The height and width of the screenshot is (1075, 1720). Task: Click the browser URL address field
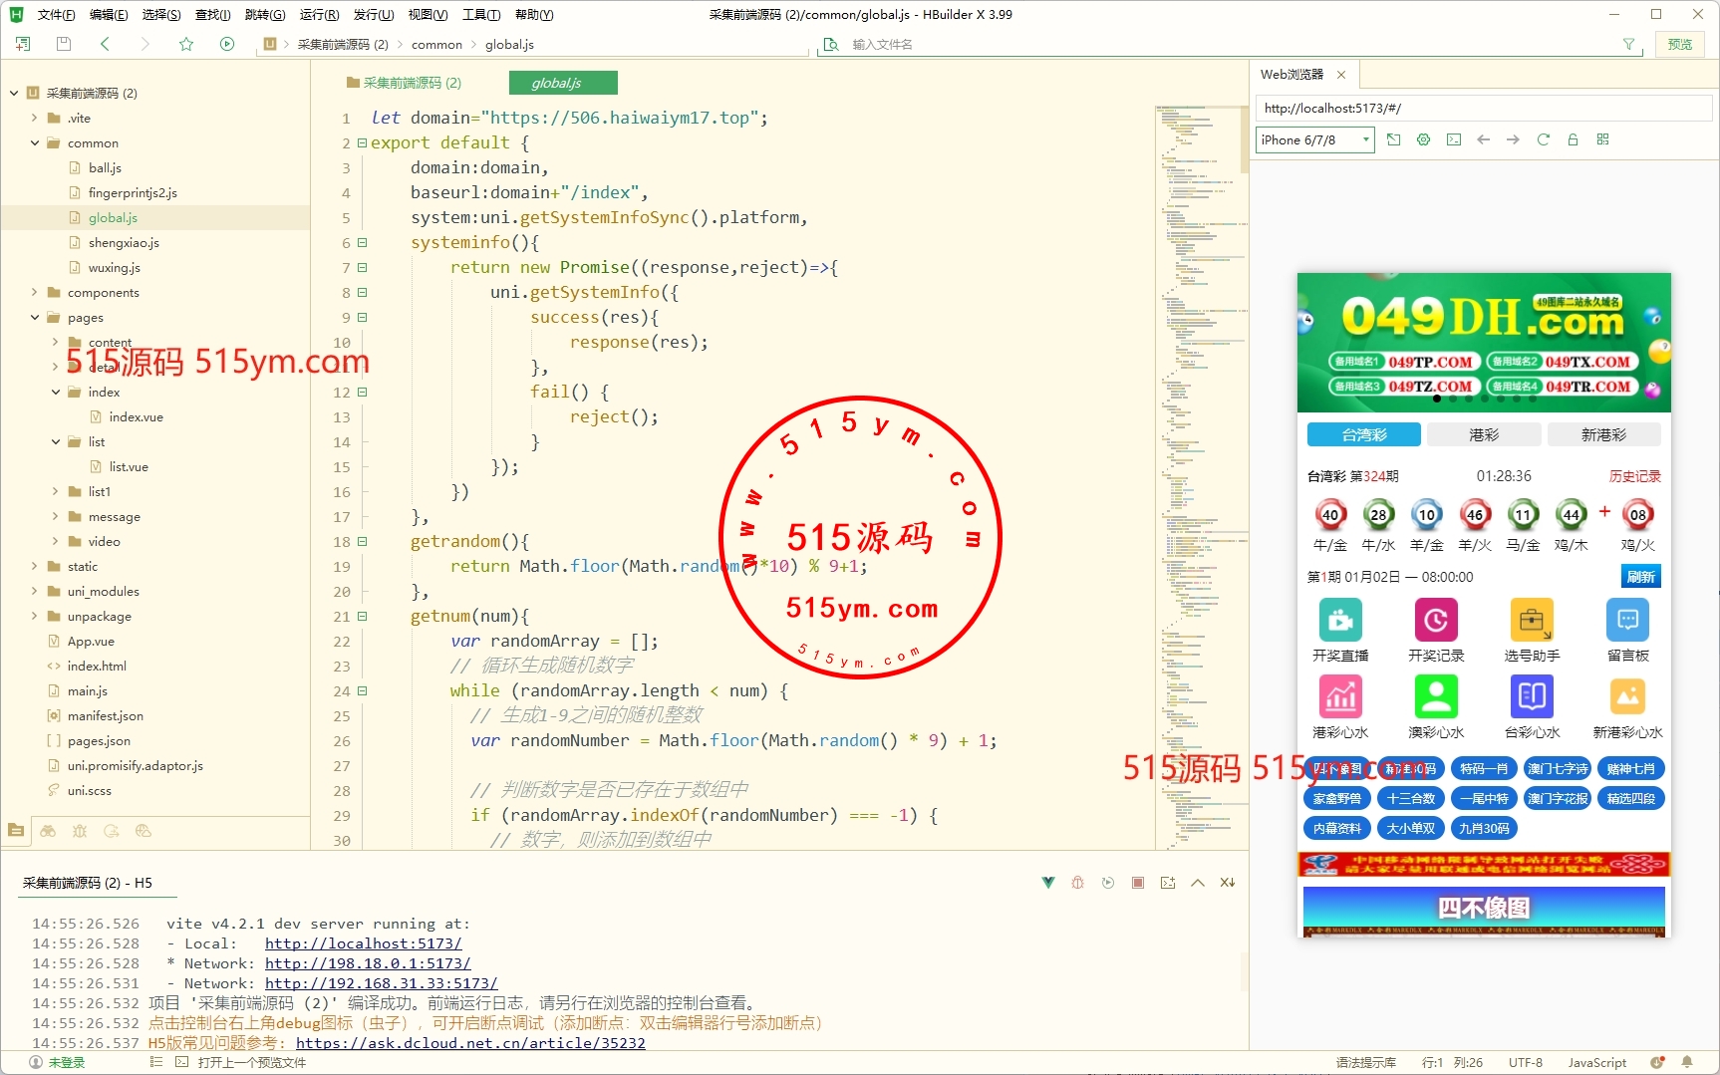[x=1483, y=108]
